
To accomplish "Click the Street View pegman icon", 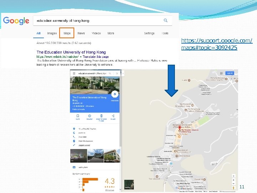I will coord(233,188).
